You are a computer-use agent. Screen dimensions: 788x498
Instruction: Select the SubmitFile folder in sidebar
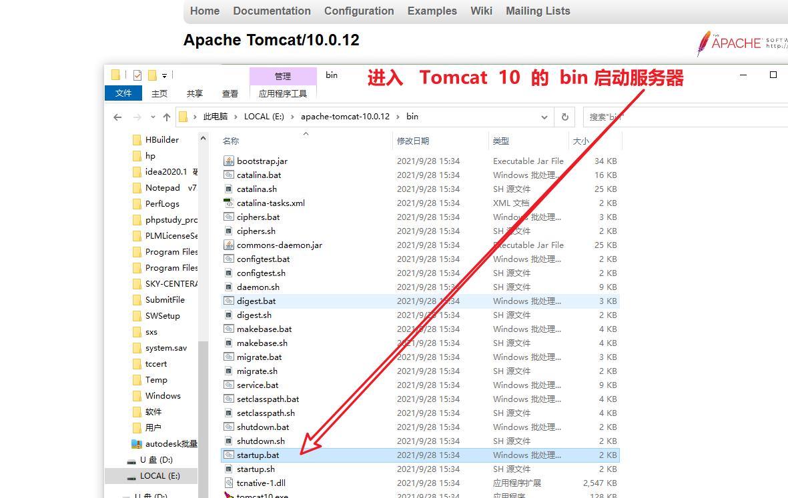165,300
